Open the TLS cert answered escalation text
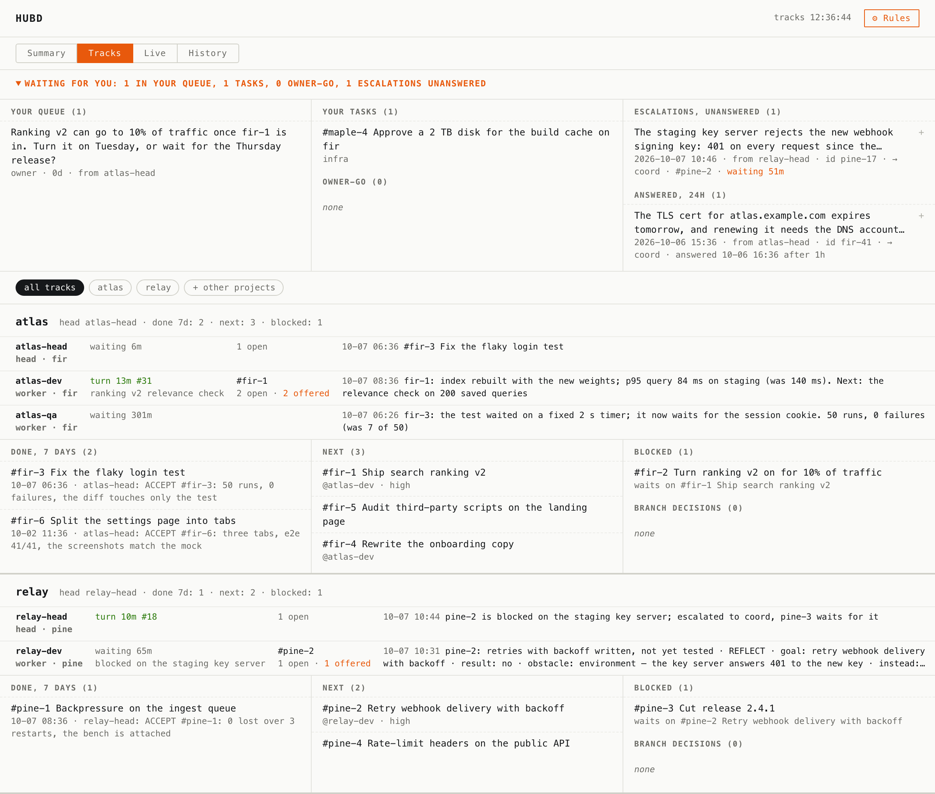Screen dimensions: 935x794 coord(769,222)
